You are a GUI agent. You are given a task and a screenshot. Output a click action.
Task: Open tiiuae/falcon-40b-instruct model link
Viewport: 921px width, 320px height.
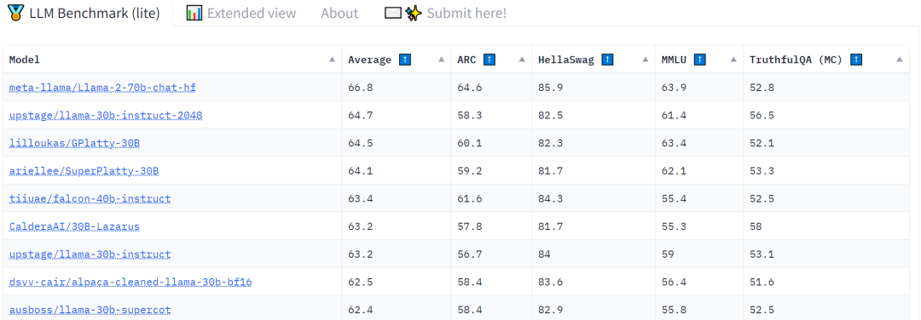point(90,198)
